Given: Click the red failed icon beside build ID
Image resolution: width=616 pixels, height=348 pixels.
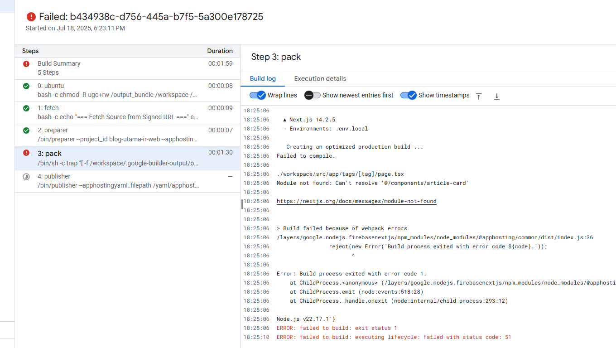Looking at the screenshot, I should [x=31, y=17].
